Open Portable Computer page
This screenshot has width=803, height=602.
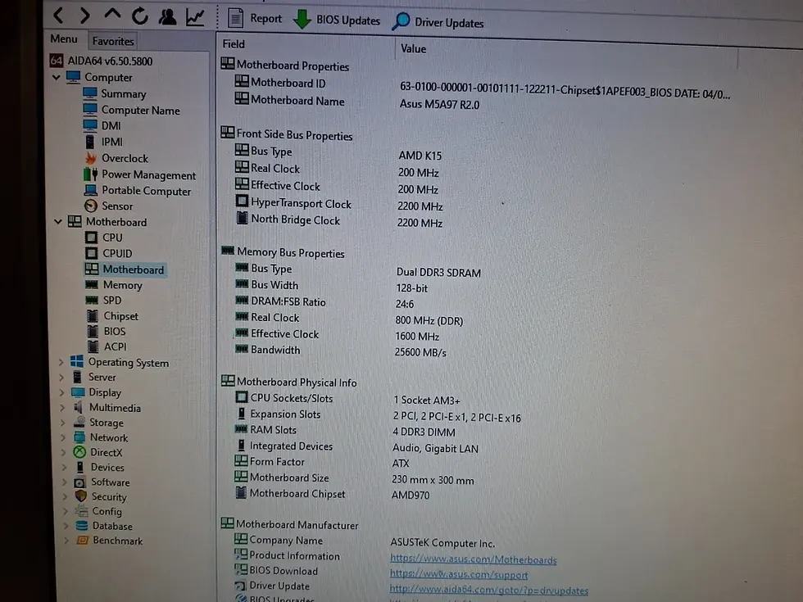(138, 190)
